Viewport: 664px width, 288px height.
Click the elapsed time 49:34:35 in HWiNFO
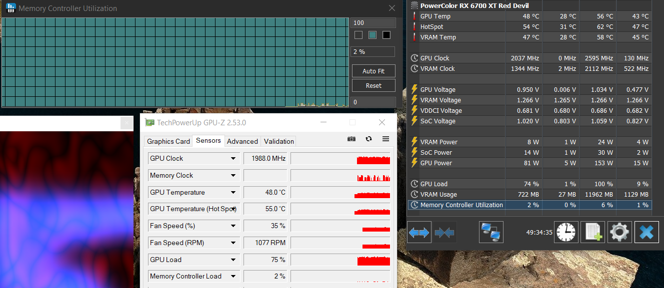click(539, 232)
